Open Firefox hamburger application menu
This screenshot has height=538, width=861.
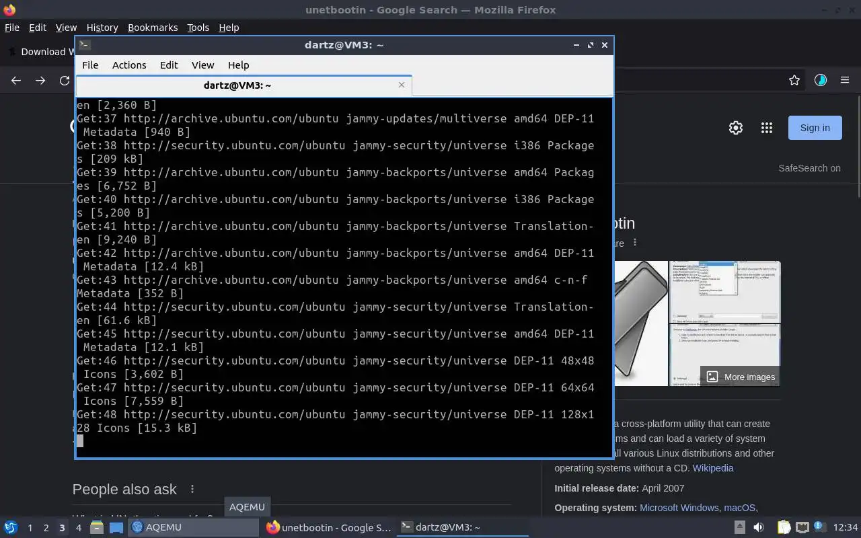coord(845,80)
